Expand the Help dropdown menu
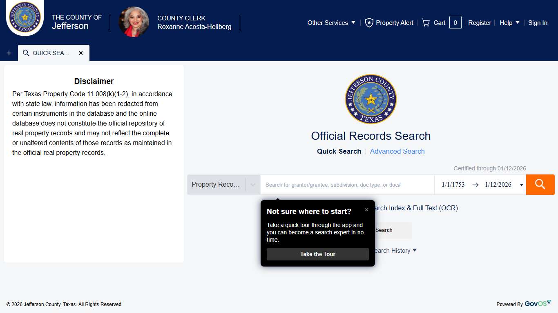The image size is (558, 313). [x=509, y=23]
